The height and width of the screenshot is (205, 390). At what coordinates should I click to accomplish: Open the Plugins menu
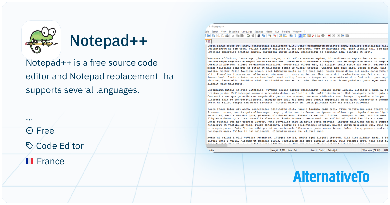(x=286, y=32)
